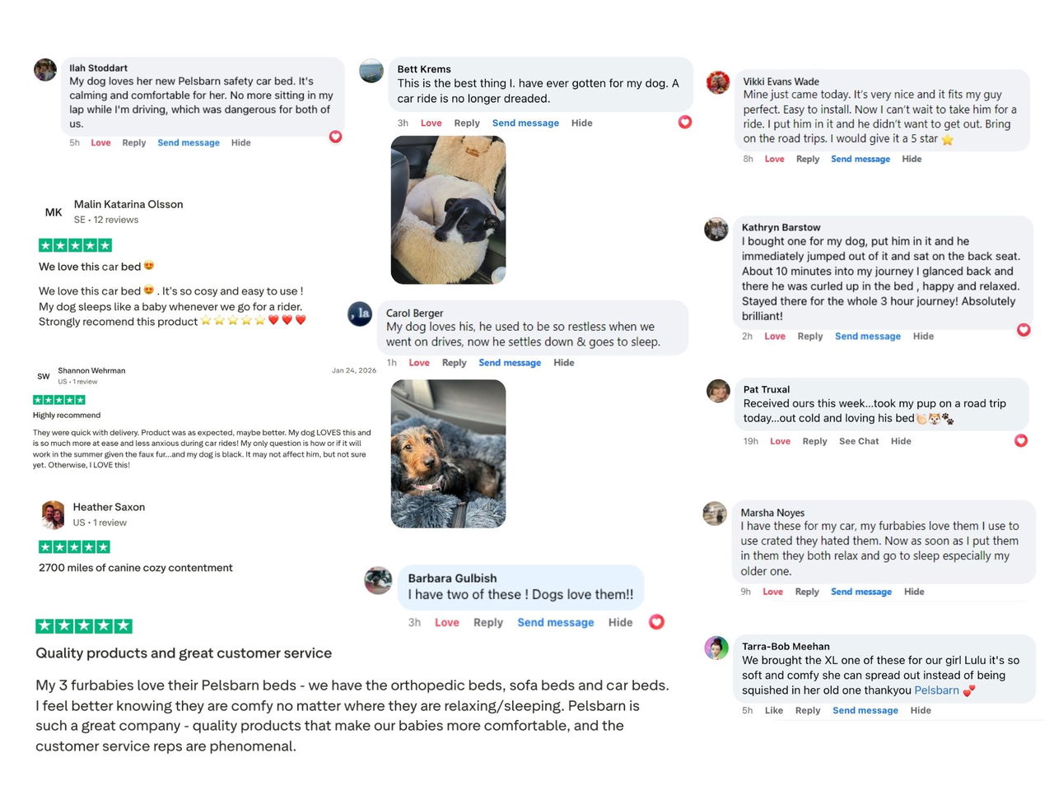Click Marsha Noyes' profile avatar
1054x790 pixels.
click(x=715, y=513)
